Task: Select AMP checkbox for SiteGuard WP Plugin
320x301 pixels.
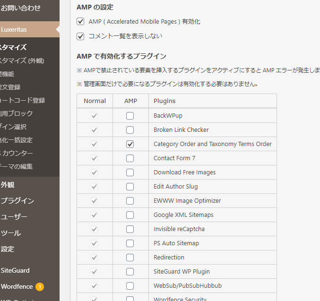Action: tap(130, 272)
